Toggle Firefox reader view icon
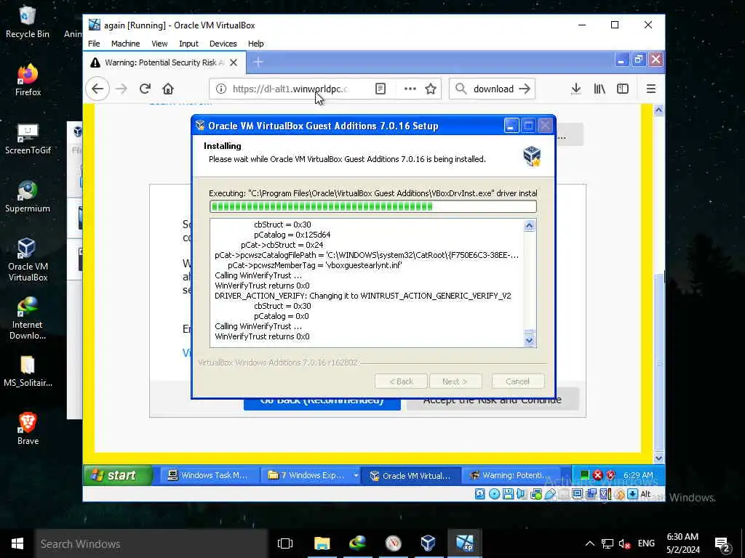Image resolution: width=745 pixels, height=558 pixels. [x=380, y=89]
